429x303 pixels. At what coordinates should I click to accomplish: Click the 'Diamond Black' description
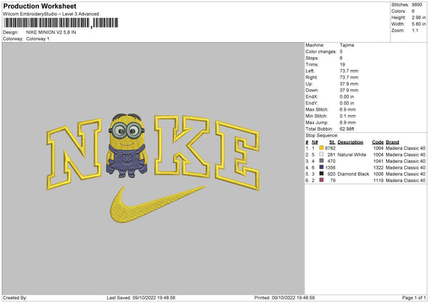click(x=353, y=174)
